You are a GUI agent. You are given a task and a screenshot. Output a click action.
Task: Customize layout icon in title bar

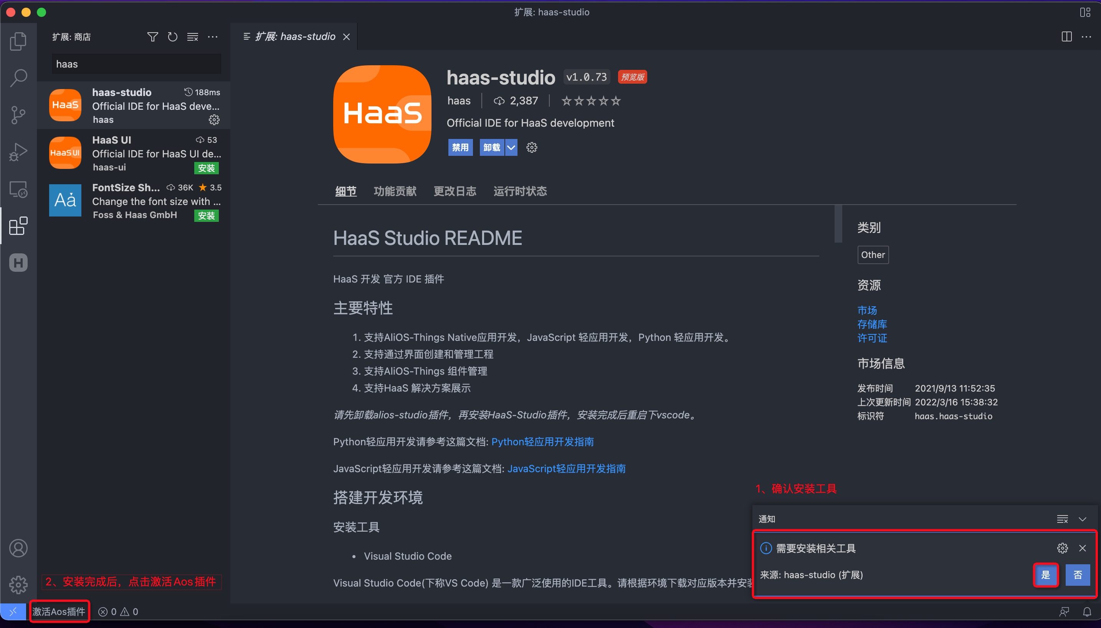click(1085, 12)
